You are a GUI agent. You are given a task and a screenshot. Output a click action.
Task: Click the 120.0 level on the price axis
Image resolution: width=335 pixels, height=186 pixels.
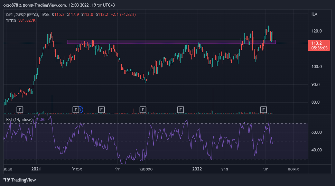pos(316,31)
